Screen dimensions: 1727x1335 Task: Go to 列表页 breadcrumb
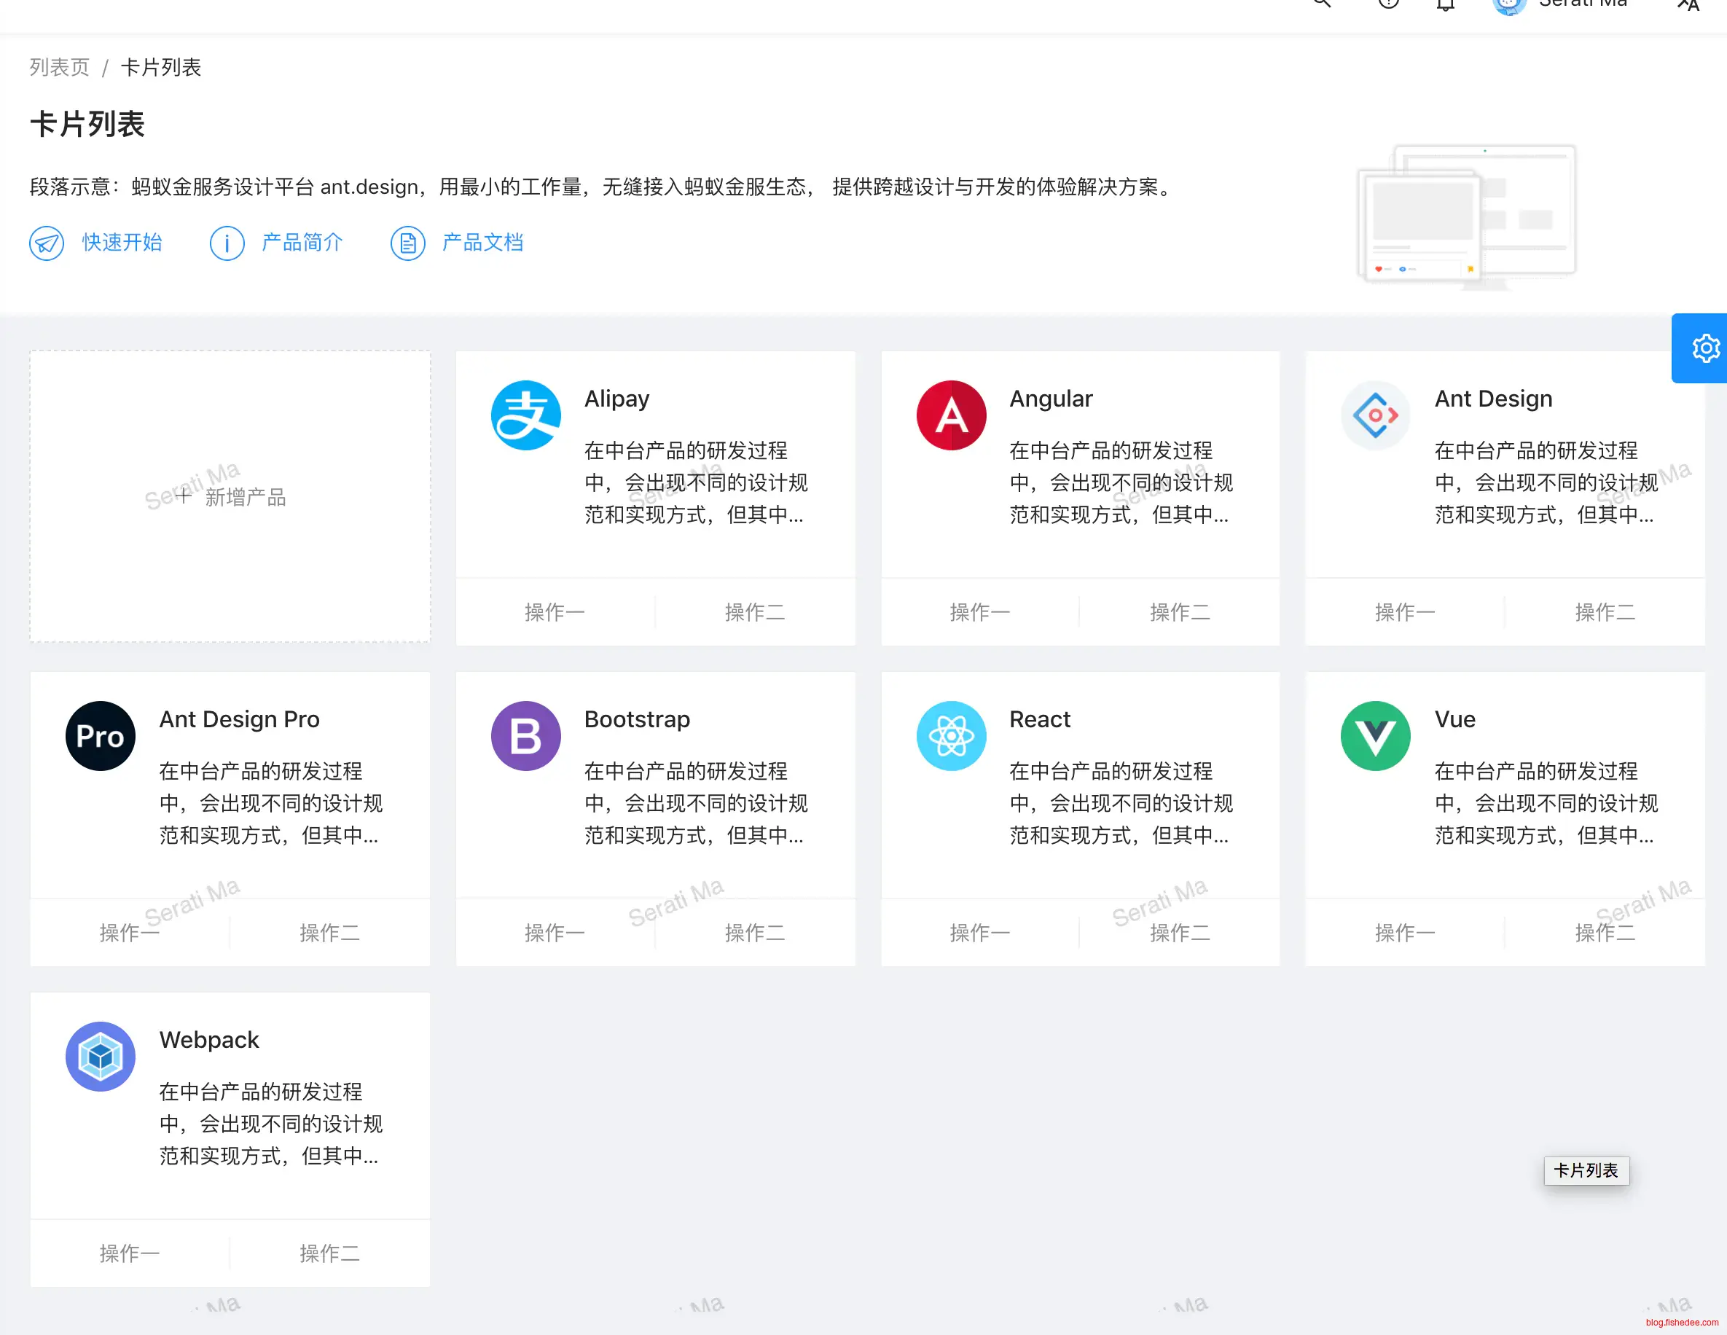(x=59, y=67)
